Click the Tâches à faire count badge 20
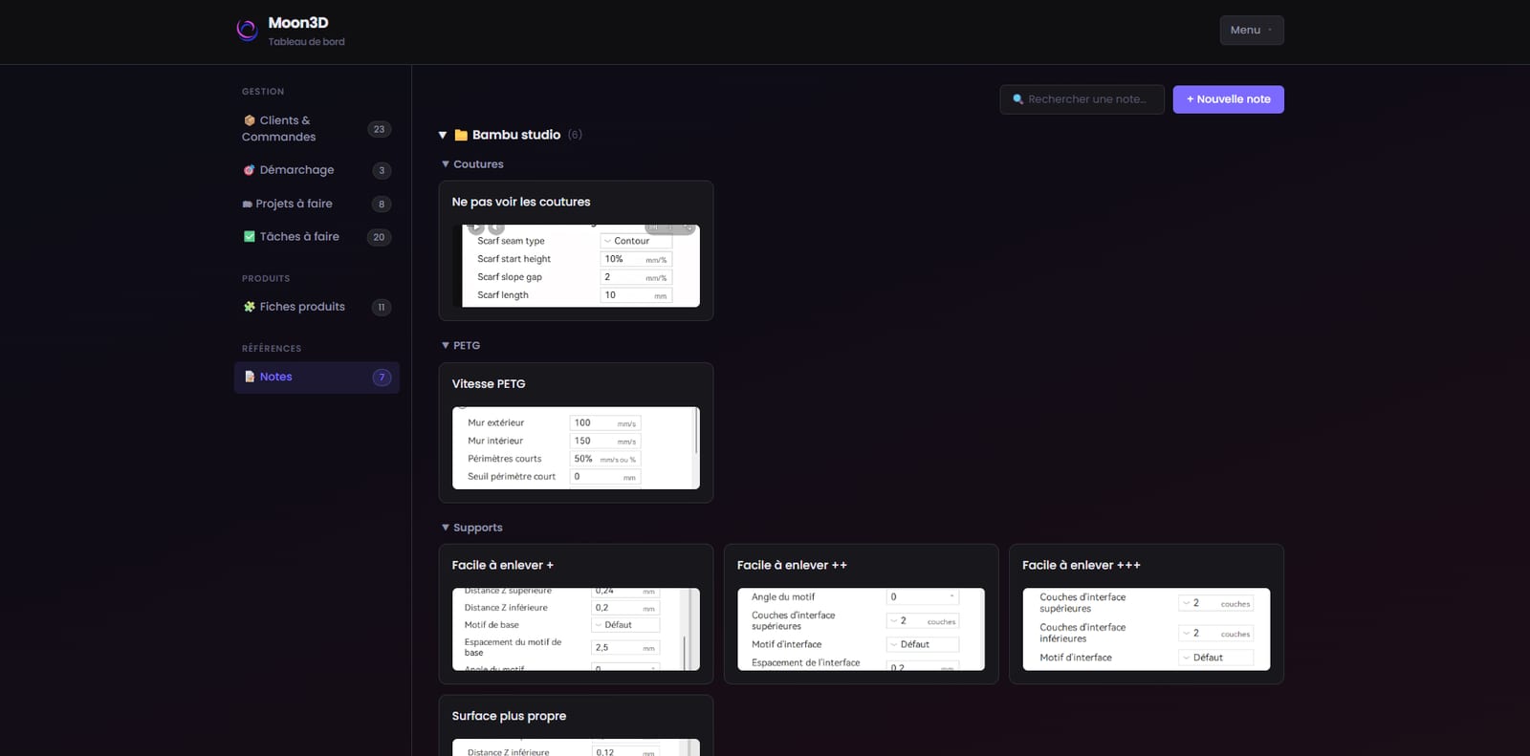This screenshot has height=756, width=1530. point(380,237)
